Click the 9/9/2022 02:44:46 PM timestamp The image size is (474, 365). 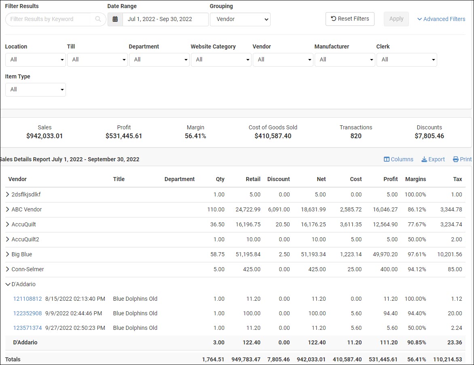[x=74, y=313]
